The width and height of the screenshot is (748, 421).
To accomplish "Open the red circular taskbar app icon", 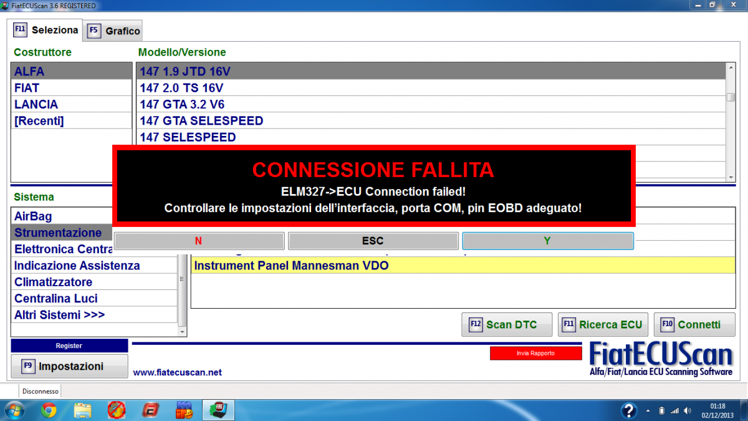I will pos(116,410).
